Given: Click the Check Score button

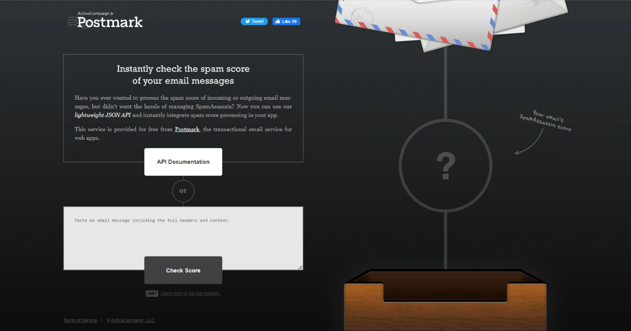Looking at the screenshot, I should 183,271.
